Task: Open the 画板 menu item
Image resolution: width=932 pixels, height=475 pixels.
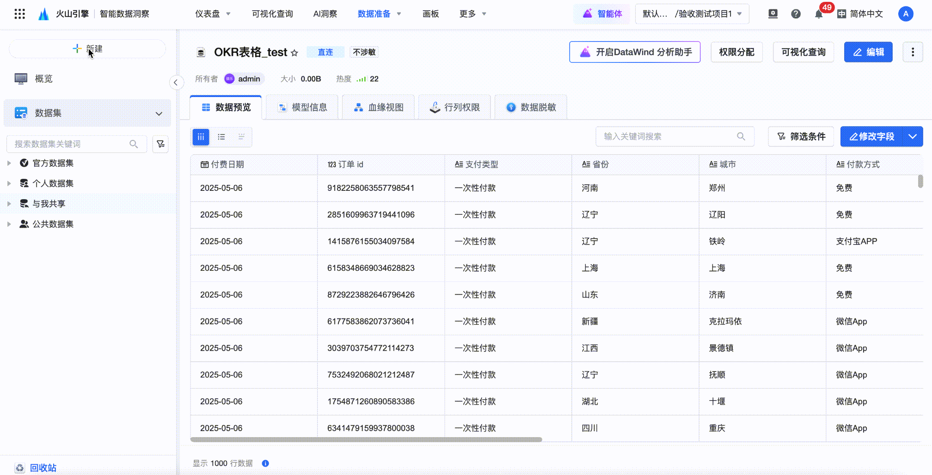Action: point(430,14)
